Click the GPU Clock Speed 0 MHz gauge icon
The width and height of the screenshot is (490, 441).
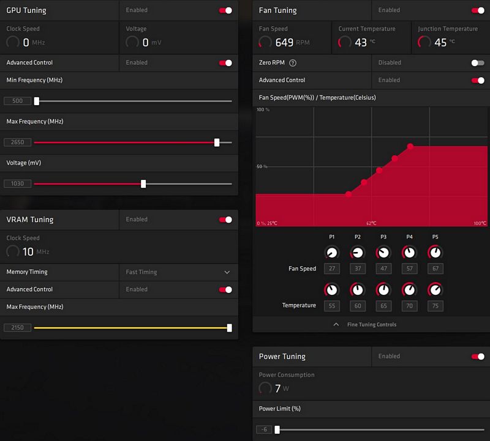pos(13,42)
